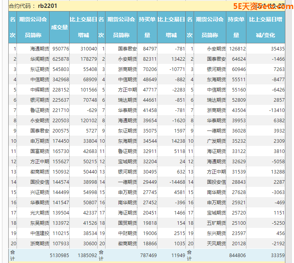Click the 成交量 column header
The height and width of the screenshot is (263, 294).
coord(59,27)
